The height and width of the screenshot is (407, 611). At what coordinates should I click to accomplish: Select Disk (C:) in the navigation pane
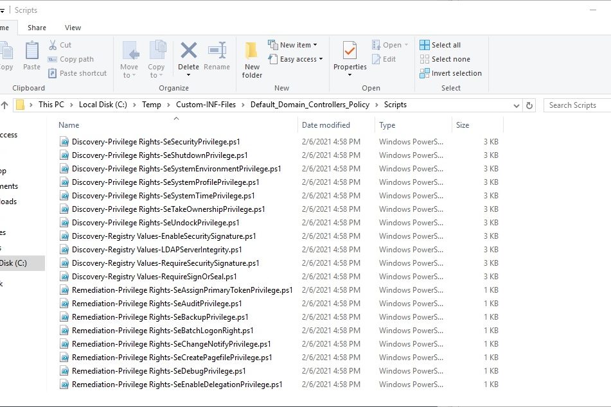tap(22, 263)
